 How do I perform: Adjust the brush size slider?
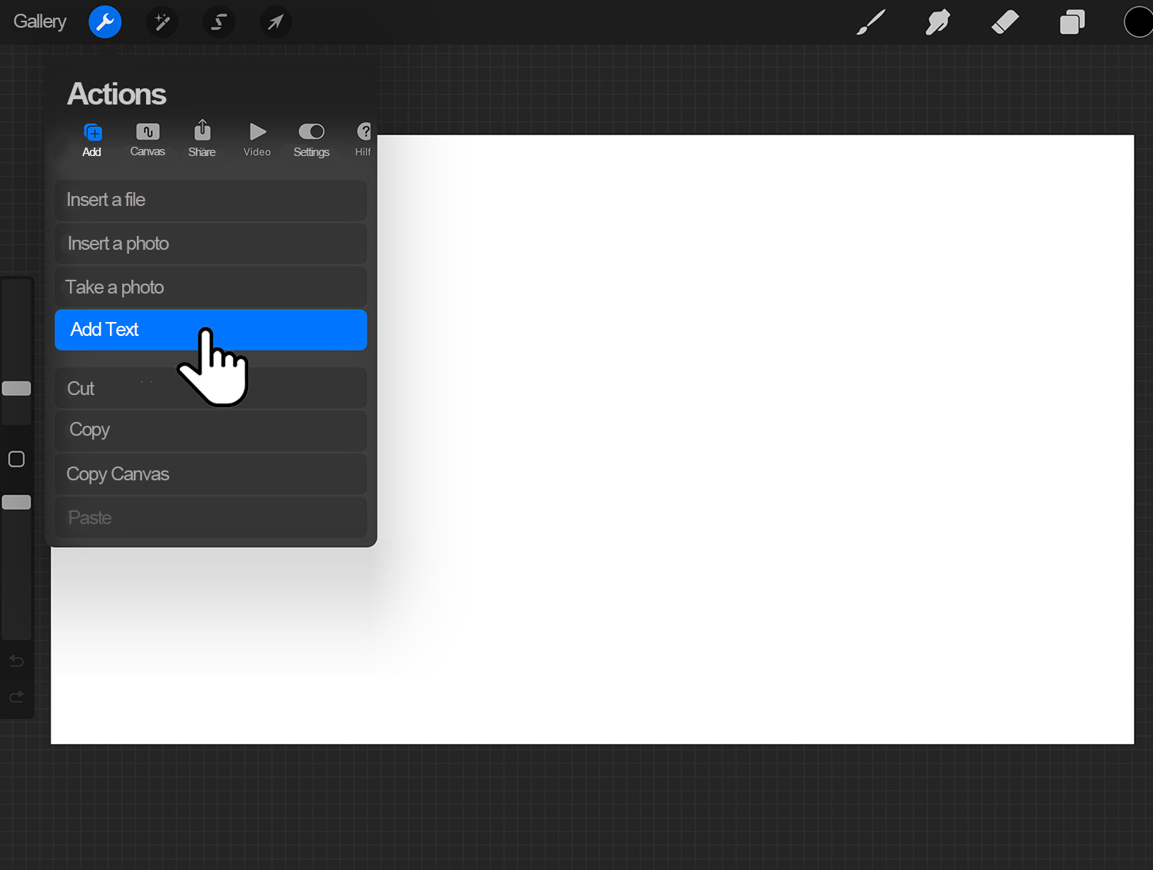click(16, 389)
